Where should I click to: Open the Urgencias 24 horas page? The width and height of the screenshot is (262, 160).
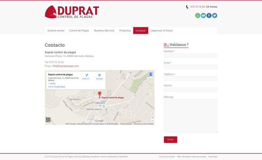(161, 30)
